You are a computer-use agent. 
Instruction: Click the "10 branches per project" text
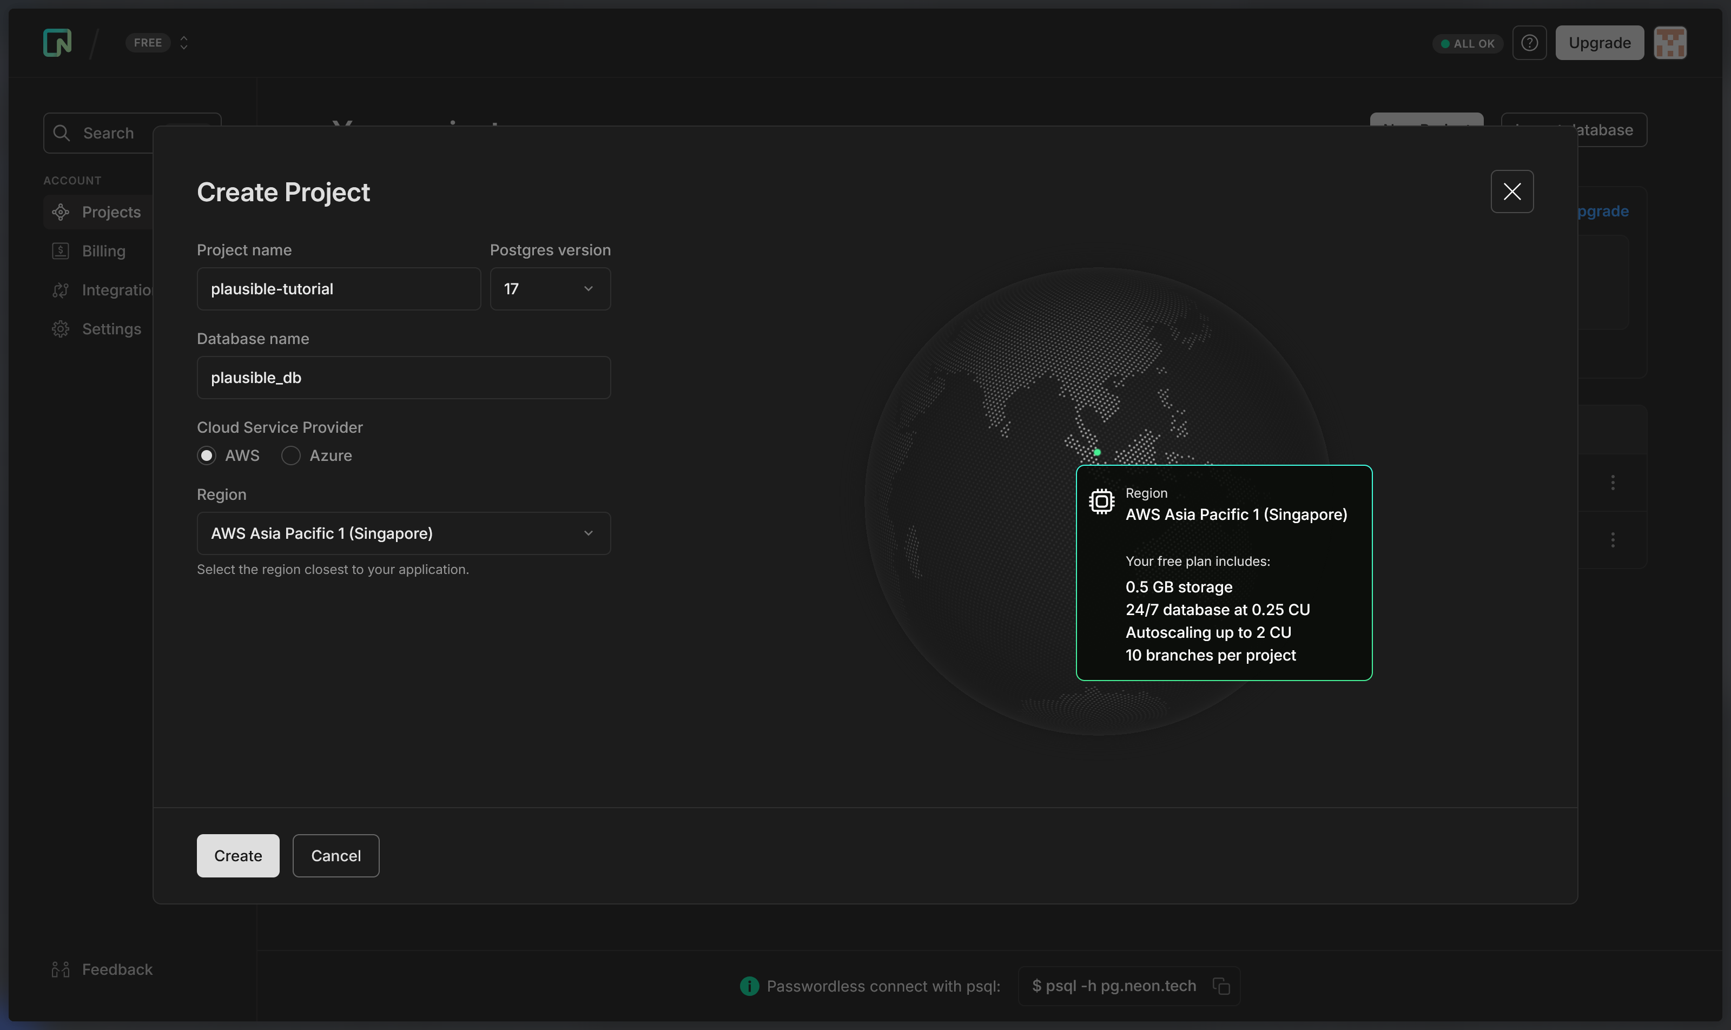[1211, 655]
